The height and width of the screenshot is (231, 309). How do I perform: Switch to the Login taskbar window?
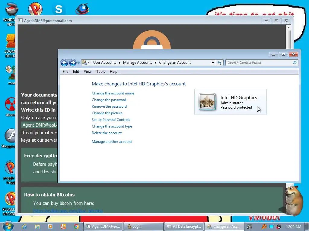point(144,226)
